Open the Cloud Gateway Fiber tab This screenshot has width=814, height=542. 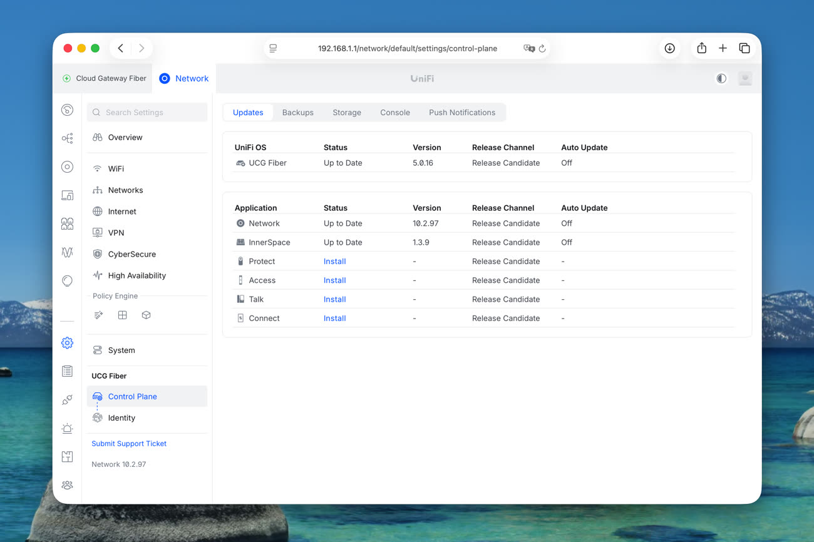pyautogui.click(x=104, y=78)
